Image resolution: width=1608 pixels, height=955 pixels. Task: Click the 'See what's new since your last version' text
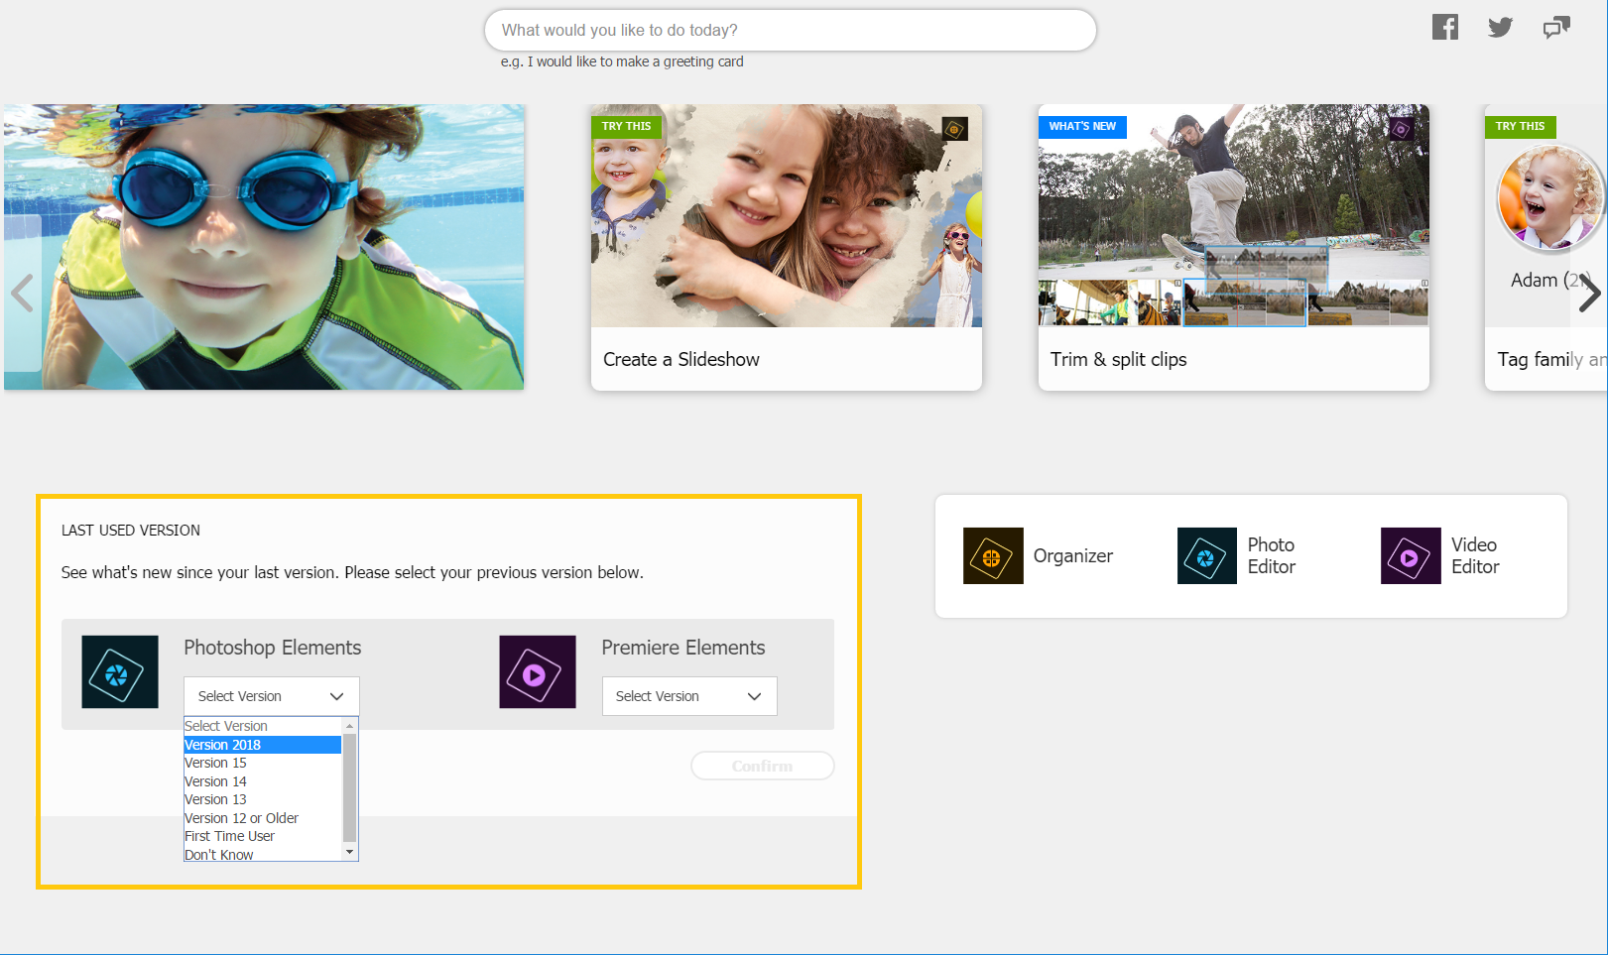352,572
